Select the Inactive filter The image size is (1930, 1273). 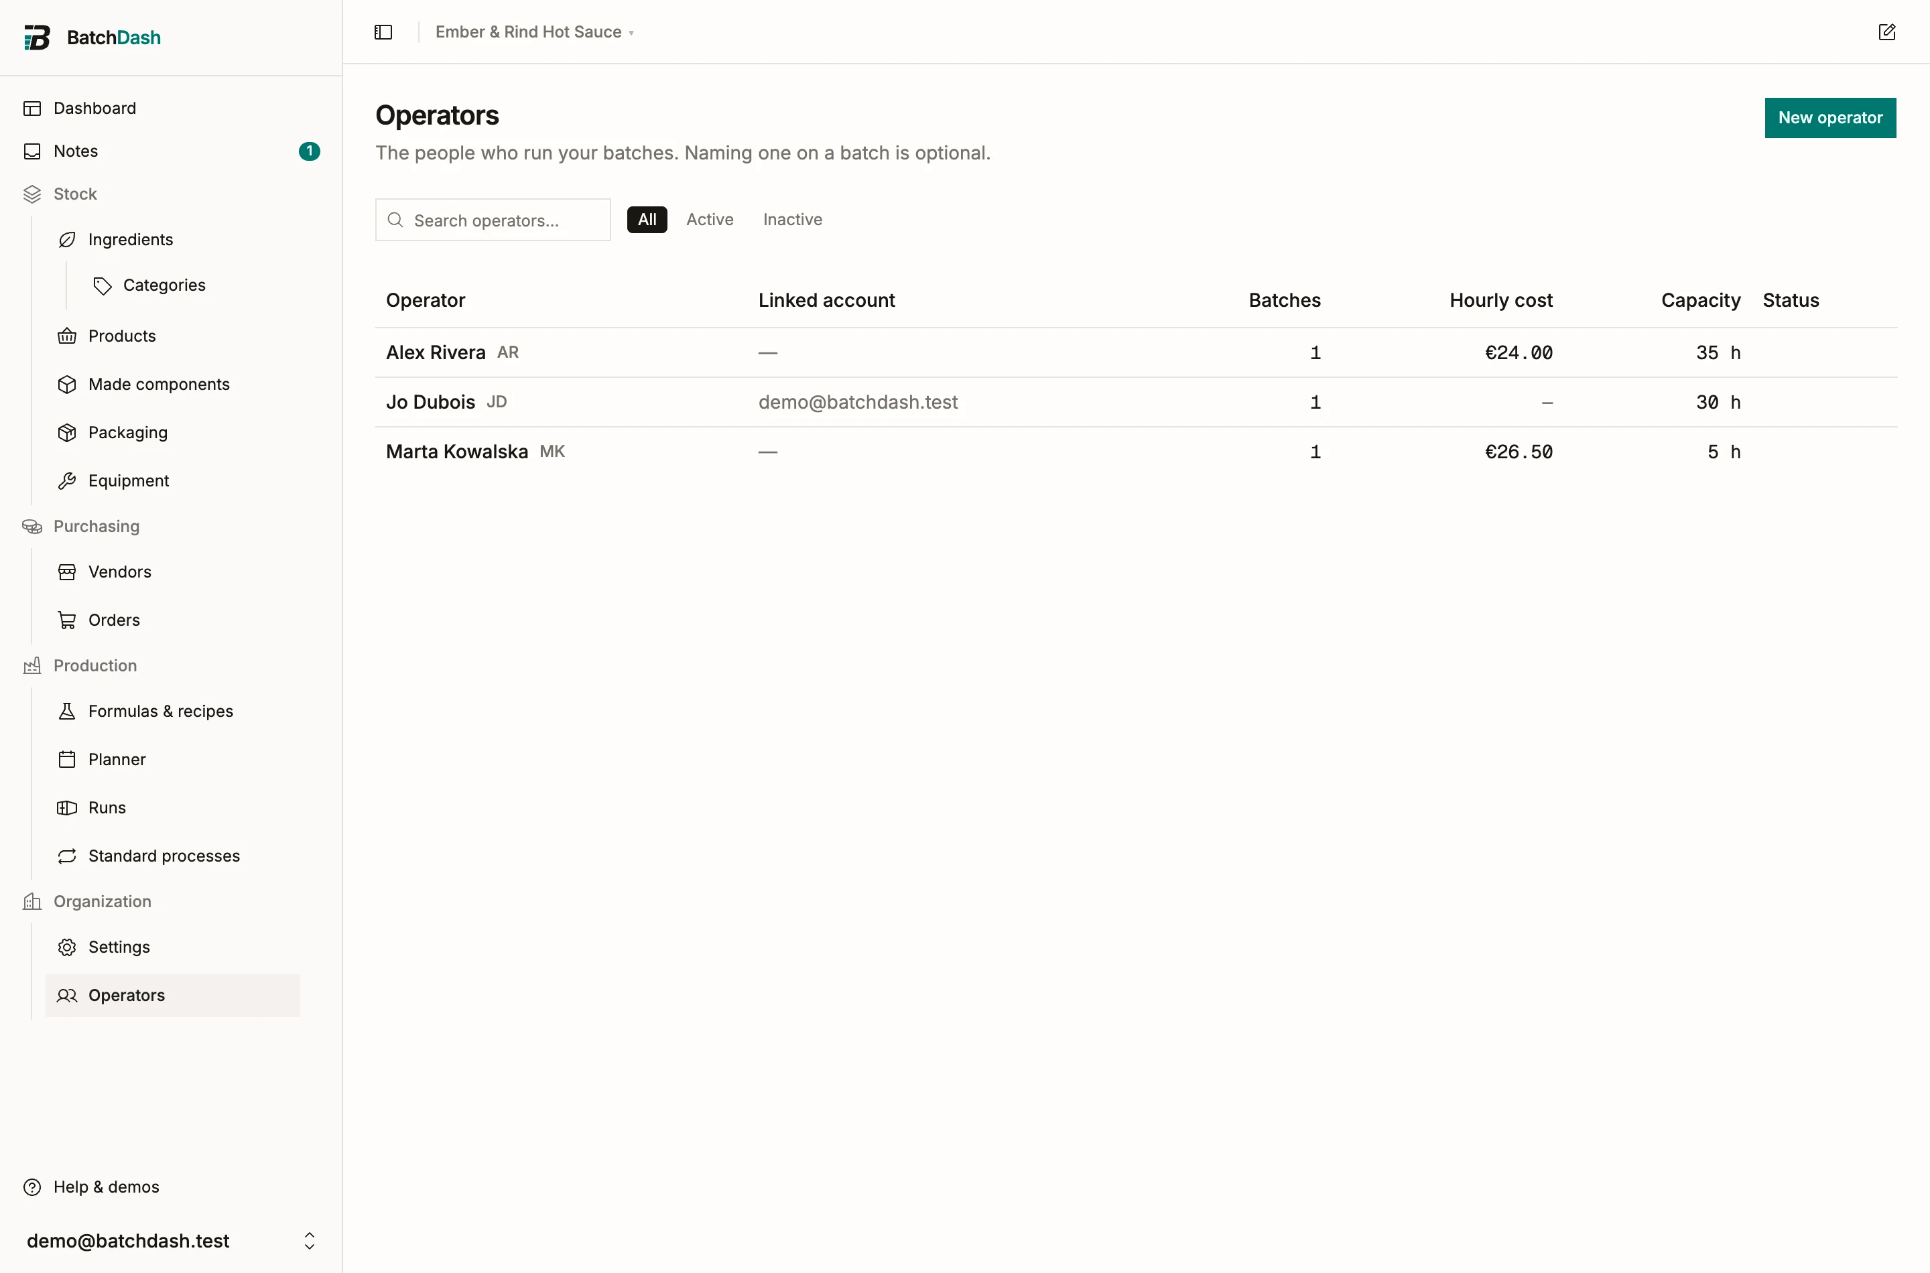pos(793,219)
